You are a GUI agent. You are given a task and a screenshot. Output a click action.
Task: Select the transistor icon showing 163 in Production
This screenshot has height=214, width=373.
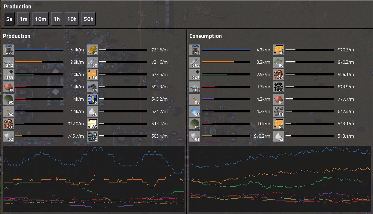8,75
